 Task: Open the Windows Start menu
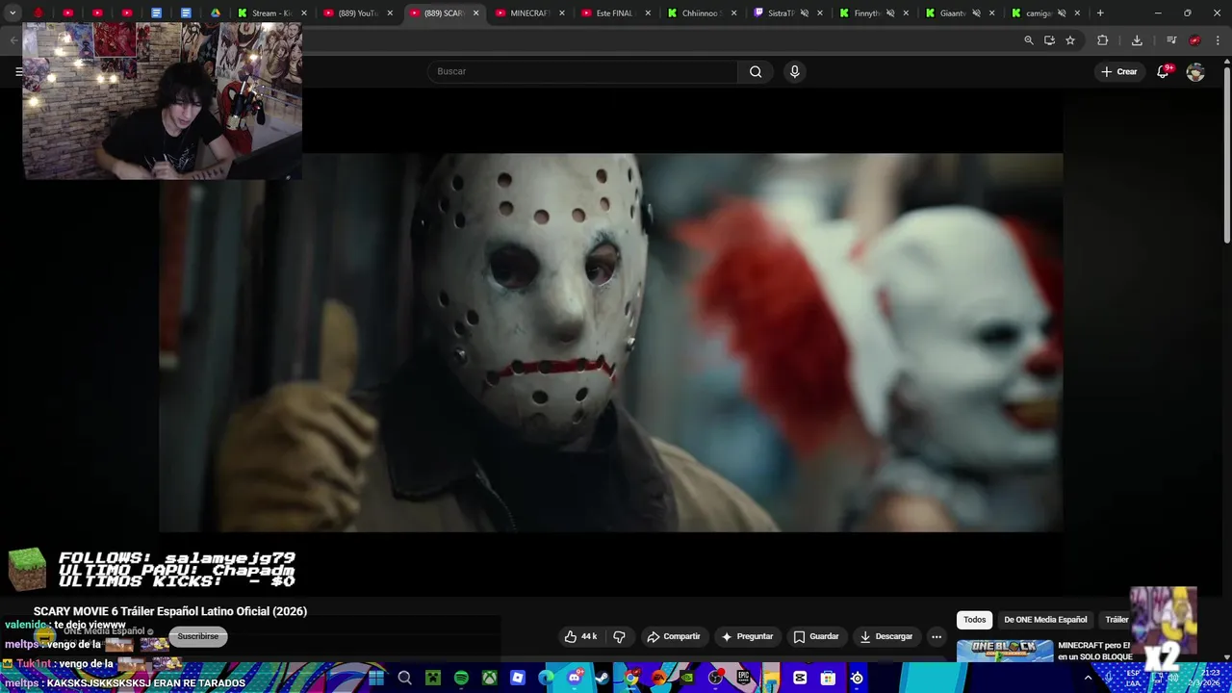coord(376,678)
